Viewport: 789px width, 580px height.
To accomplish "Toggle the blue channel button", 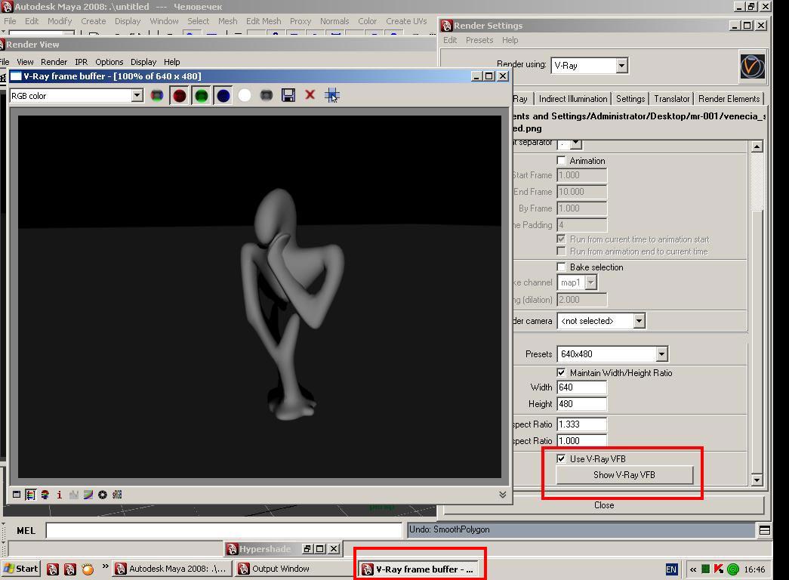I will coord(223,95).
